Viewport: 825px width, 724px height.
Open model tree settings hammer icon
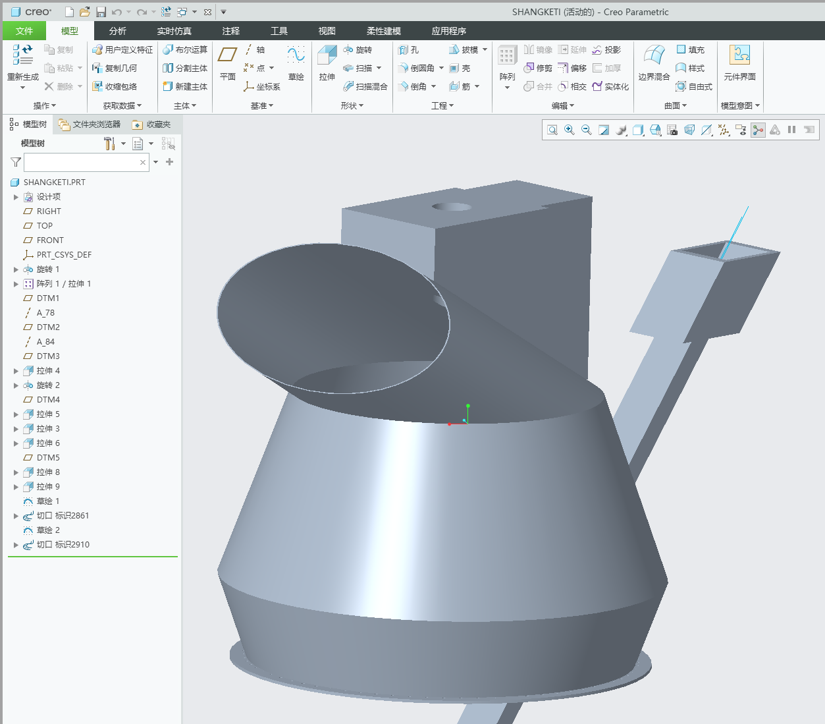coord(109,144)
